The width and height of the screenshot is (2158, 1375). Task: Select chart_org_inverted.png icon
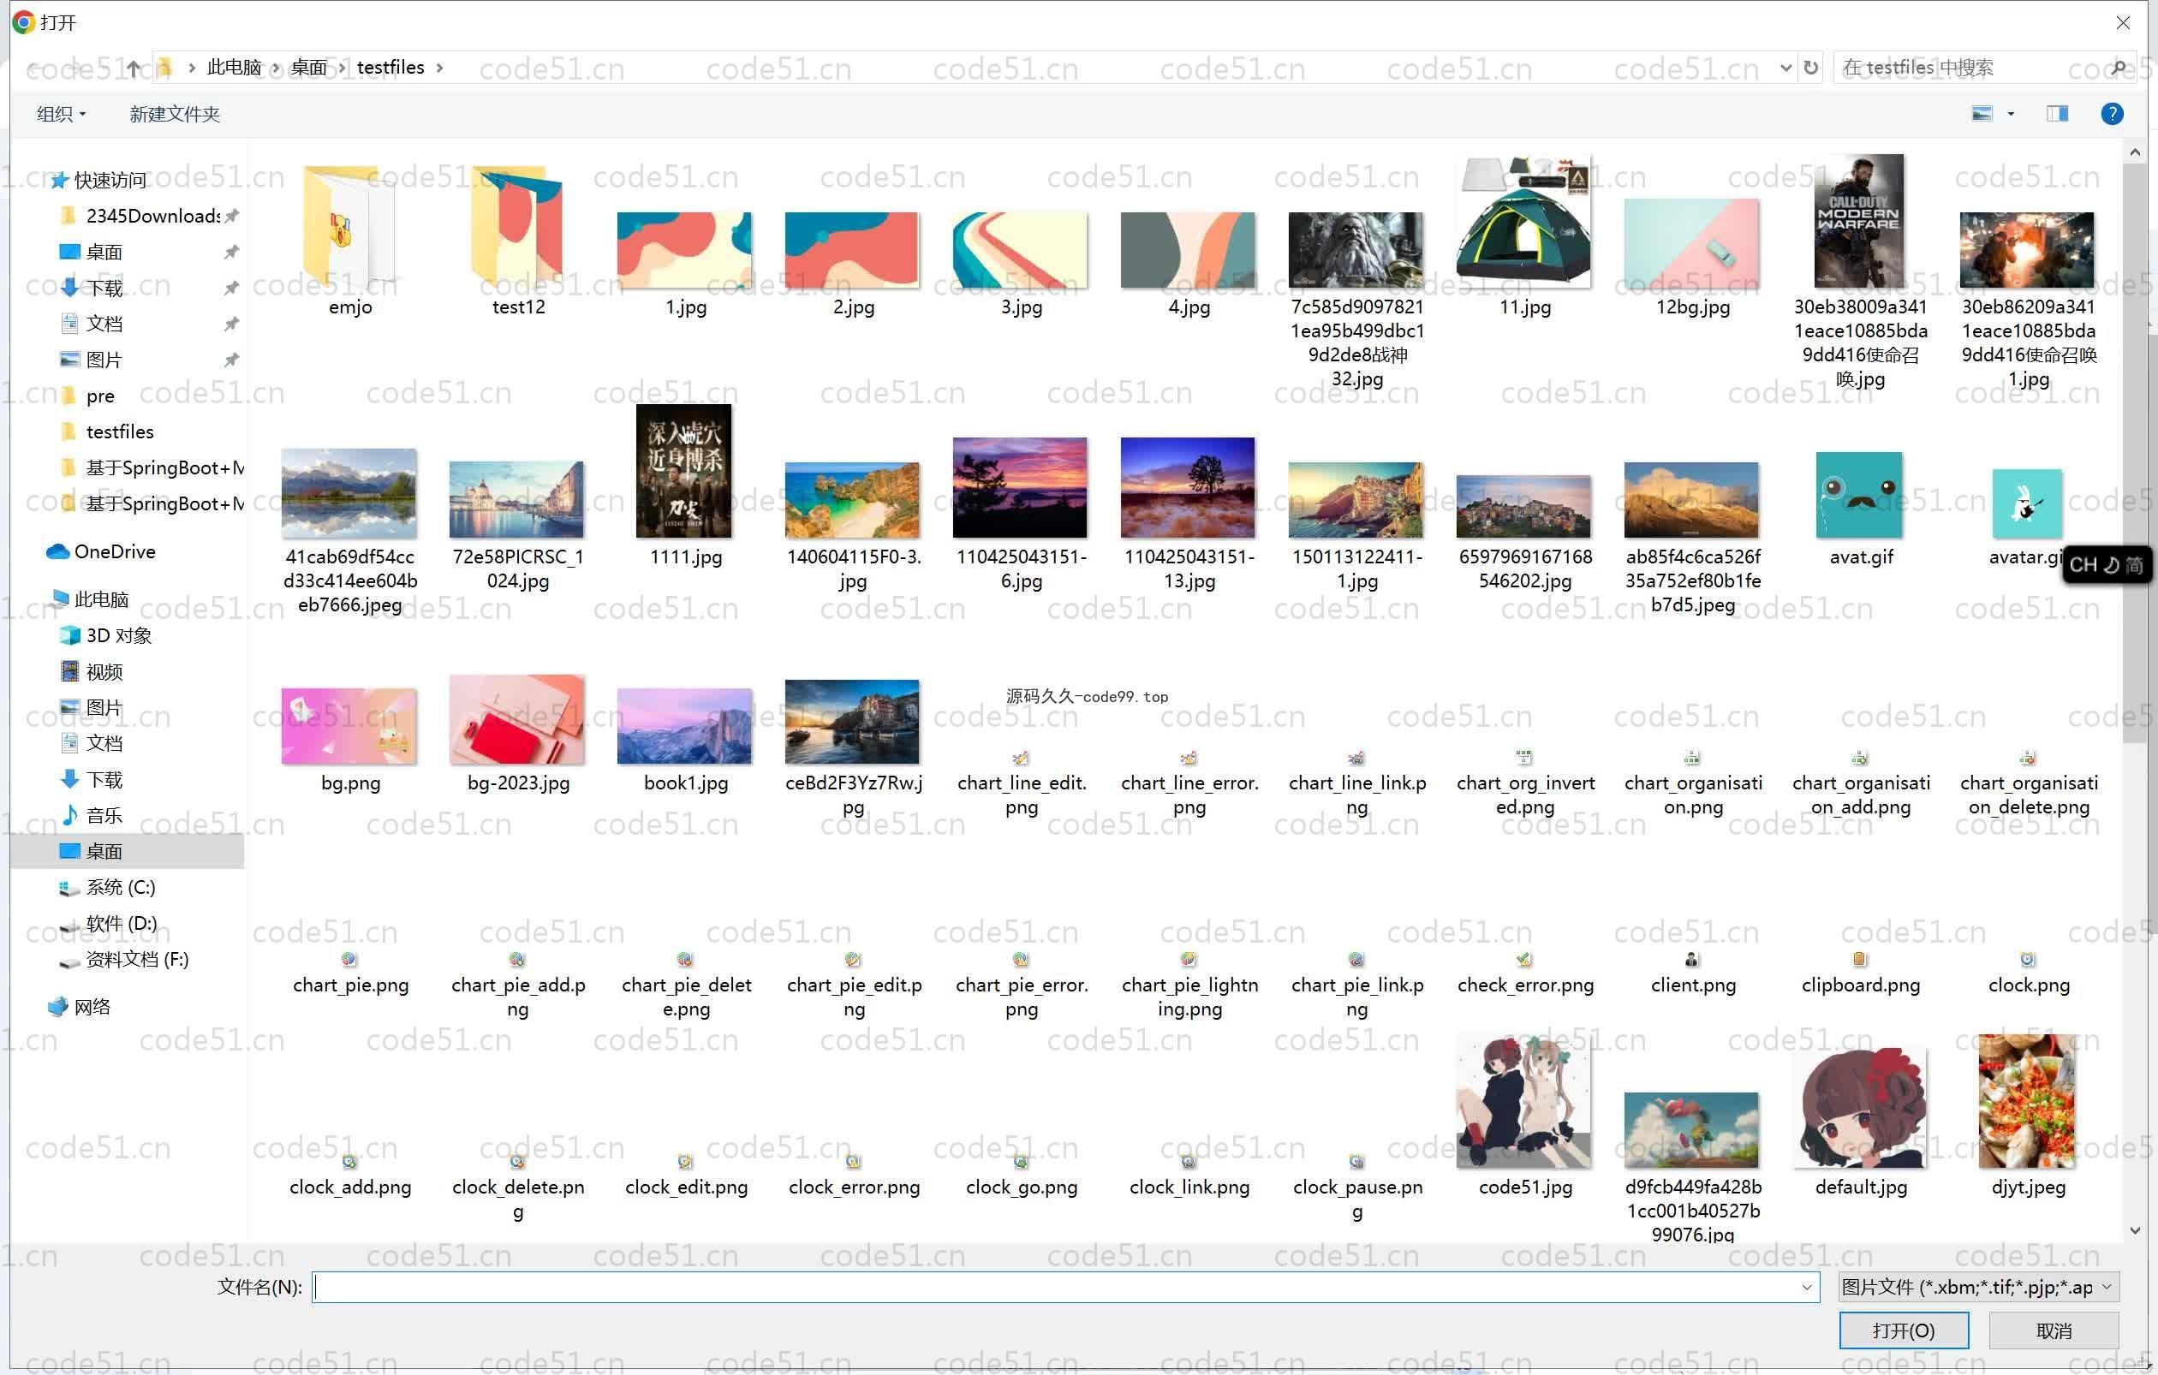(x=1523, y=758)
